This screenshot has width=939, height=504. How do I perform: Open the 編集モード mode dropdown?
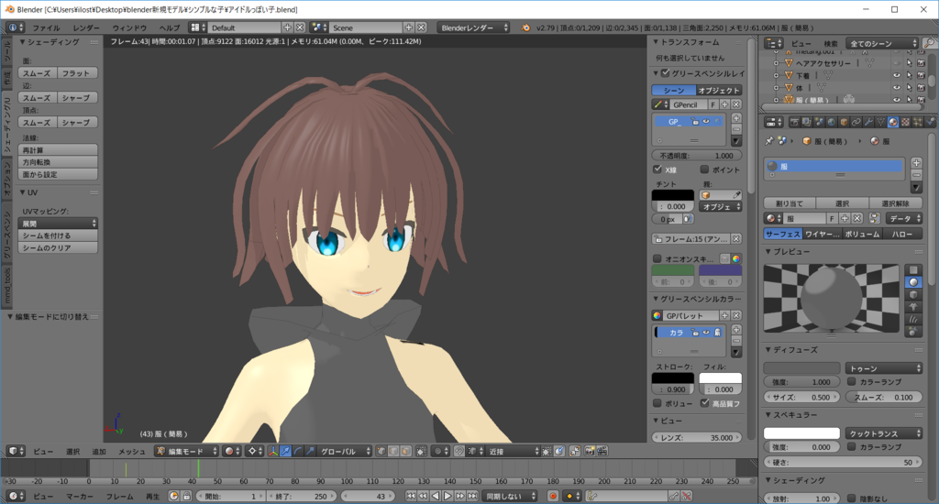(x=185, y=452)
